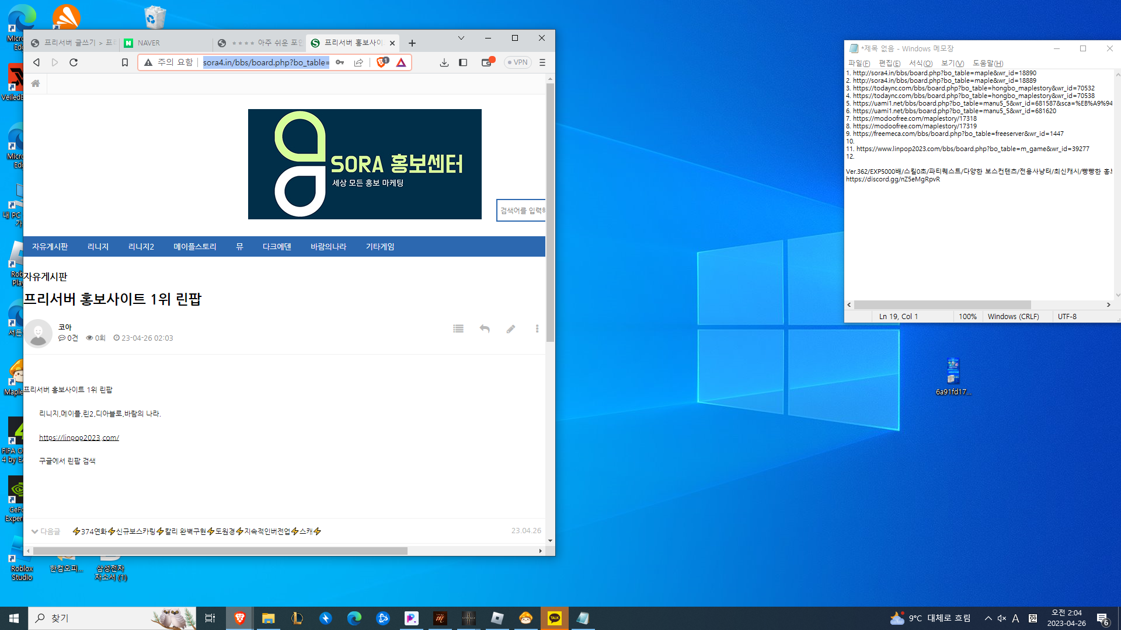Image resolution: width=1121 pixels, height=630 pixels.
Task: Reload the current page in Brave
Action: pos(74,62)
